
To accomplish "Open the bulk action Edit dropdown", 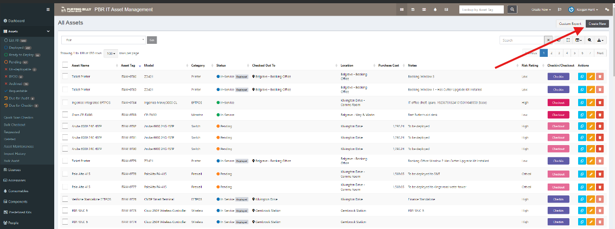I will pos(104,40).
